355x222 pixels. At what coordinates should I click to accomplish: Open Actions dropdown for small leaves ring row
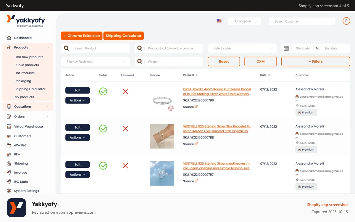78,175
